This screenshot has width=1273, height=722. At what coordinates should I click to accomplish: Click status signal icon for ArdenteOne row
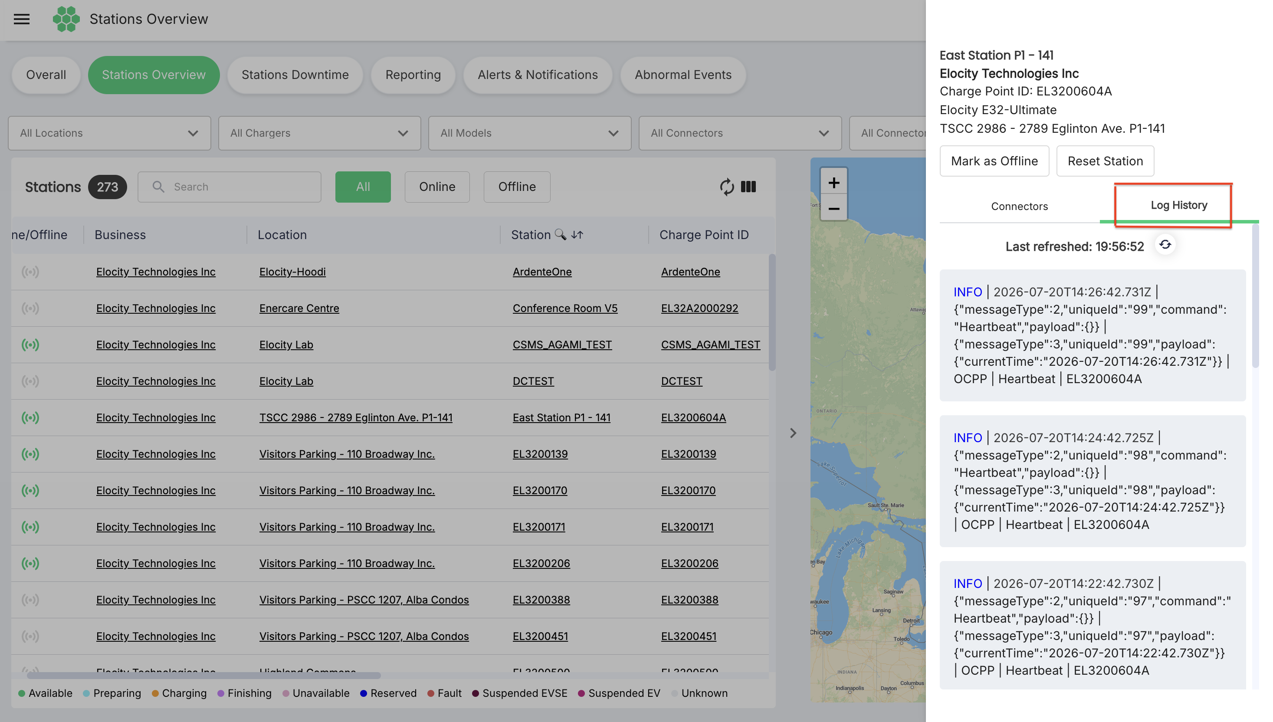[x=30, y=272]
